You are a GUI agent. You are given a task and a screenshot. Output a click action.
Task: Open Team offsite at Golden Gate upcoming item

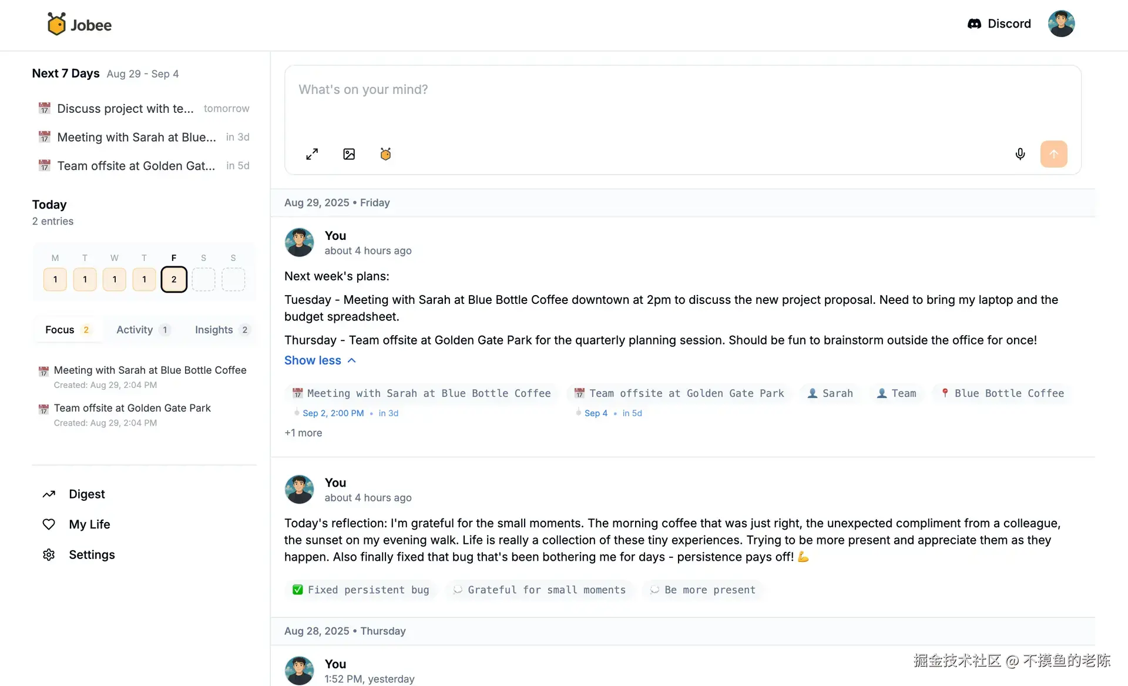point(136,166)
